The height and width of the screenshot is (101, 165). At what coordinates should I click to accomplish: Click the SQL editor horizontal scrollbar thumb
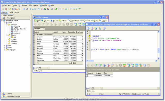tap(91, 61)
